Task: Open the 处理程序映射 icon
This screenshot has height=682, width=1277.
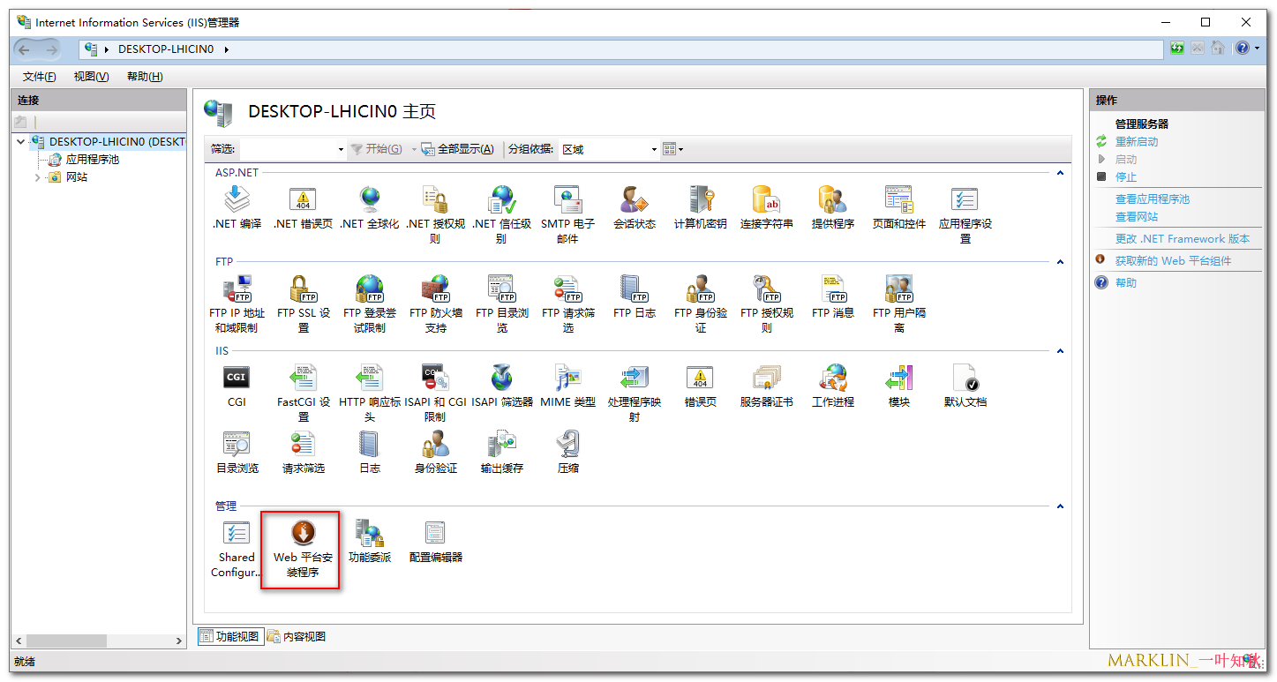Action: pyautogui.click(x=634, y=378)
